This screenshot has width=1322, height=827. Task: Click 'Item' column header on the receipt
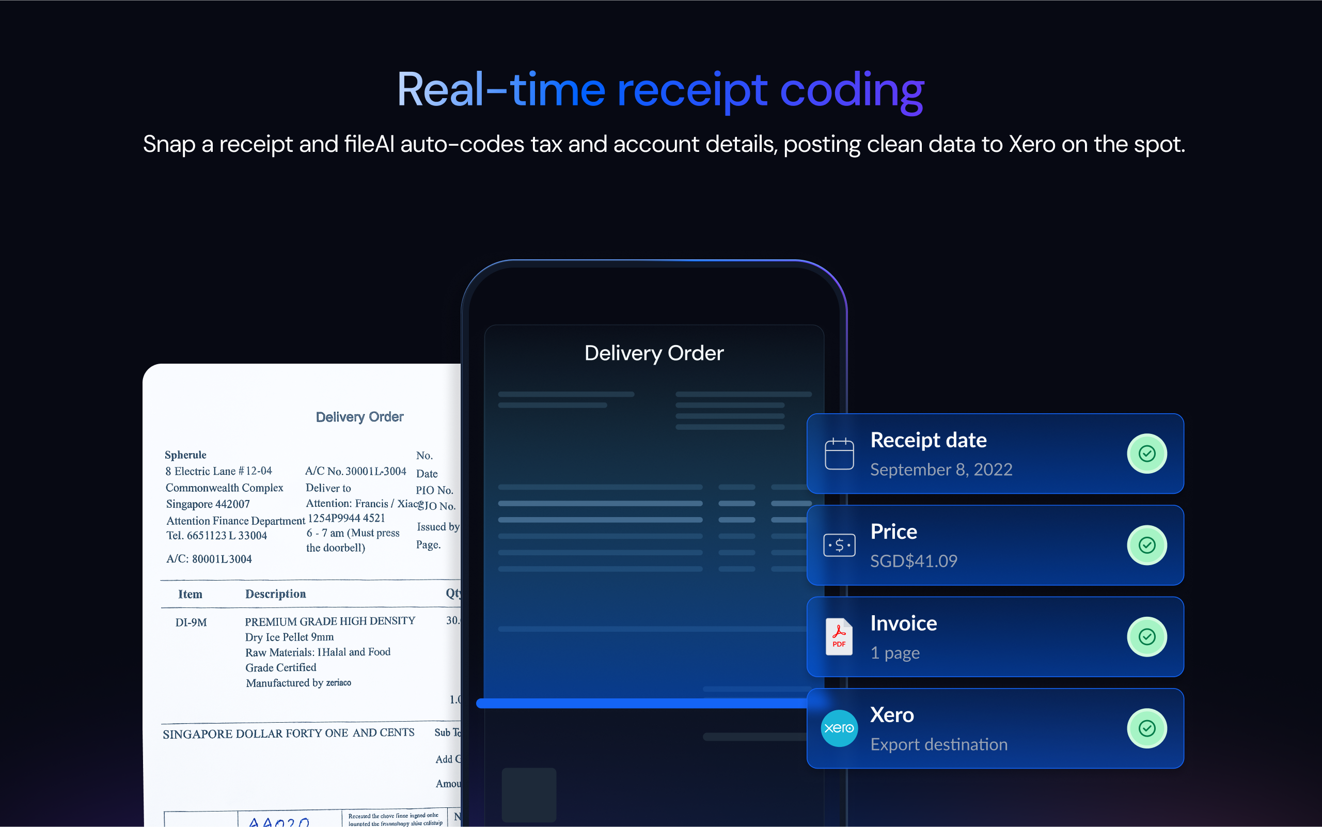tap(190, 595)
